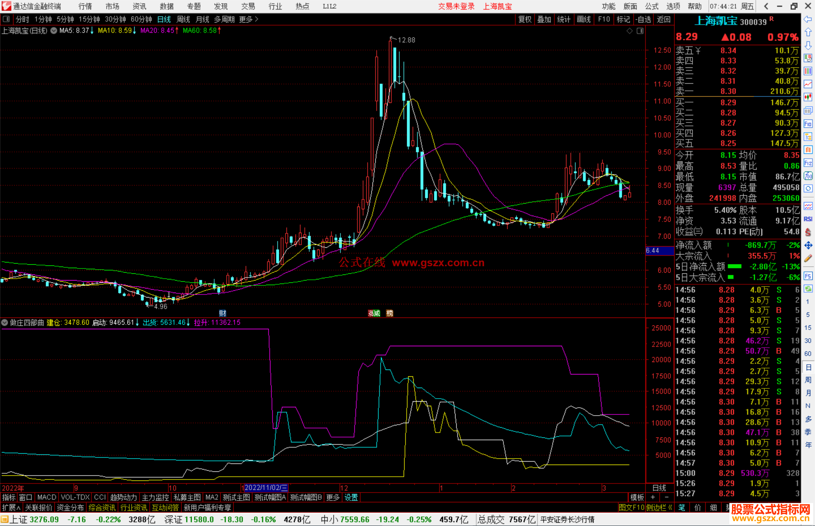Open the f(x) formula icon in sidebar

click(x=808, y=176)
